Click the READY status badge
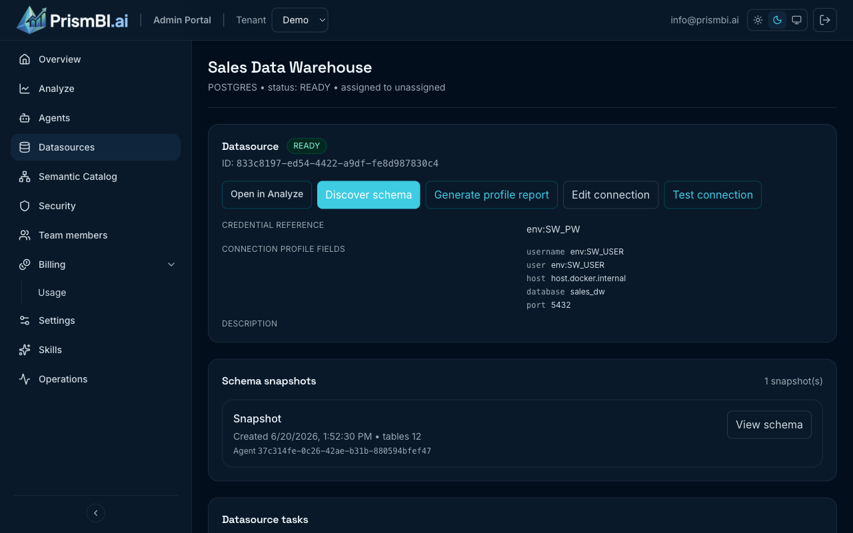This screenshot has height=533, width=853. pyautogui.click(x=307, y=146)
